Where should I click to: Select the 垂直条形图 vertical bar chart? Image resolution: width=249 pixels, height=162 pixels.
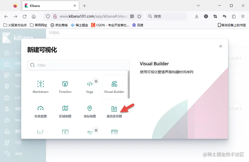114,111
